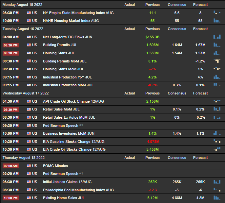Viewport: 225px width, 203px height.
Task: Open the Housing Starts JUL mini chart
Action: click(217, 53)
